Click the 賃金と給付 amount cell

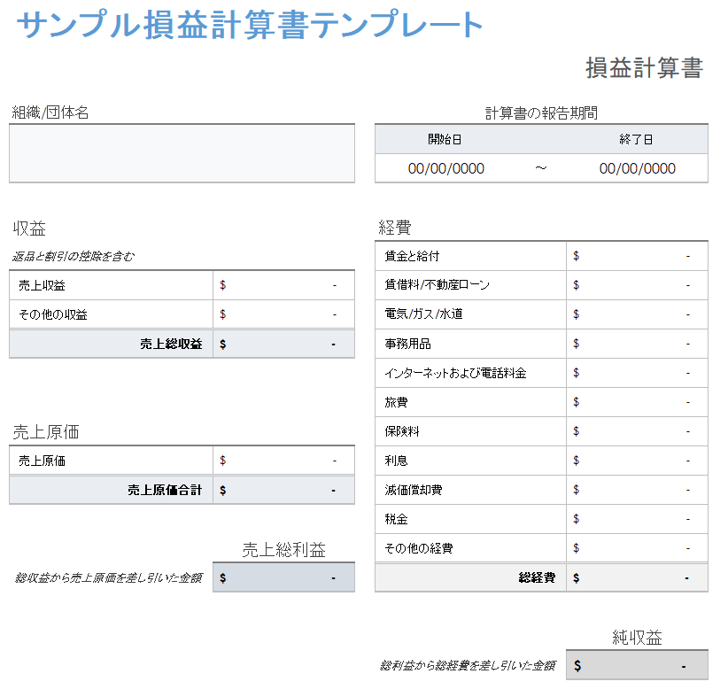637,256
